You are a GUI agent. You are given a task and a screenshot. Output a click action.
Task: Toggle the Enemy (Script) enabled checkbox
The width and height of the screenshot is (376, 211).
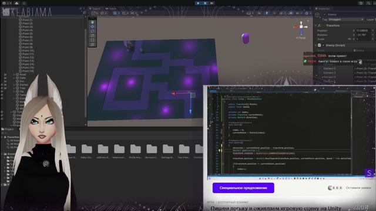click(x=323, y=45)
